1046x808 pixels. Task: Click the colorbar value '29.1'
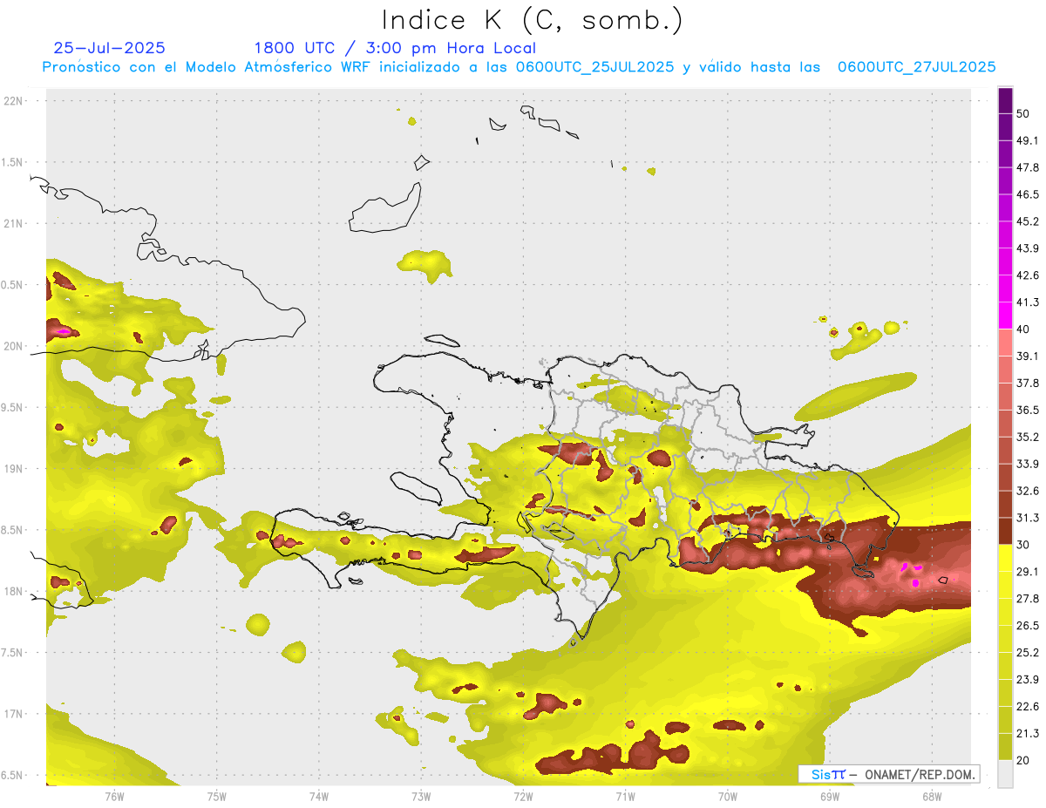tap(1028, 572)
